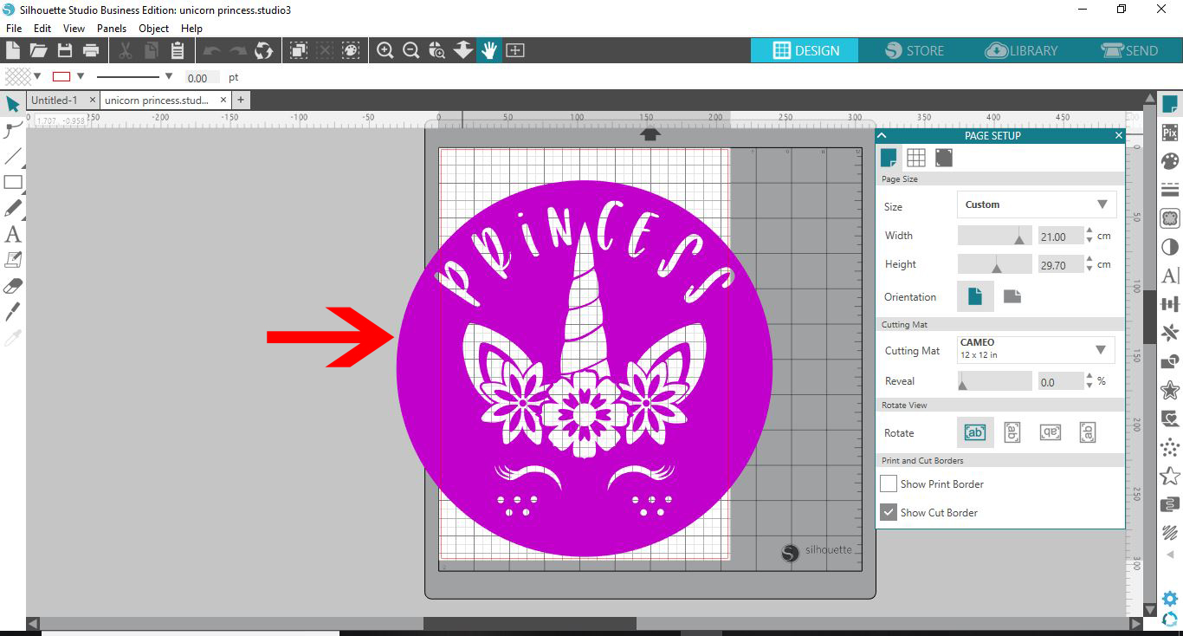Go to the STORE view
Image resolution: width=1183 pixels, height=636 pixels.
[915, 50]
